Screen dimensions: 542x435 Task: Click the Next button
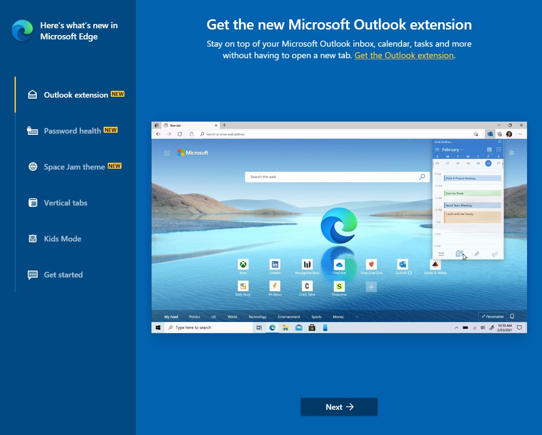pyautogui.click(x=339, y=407)
